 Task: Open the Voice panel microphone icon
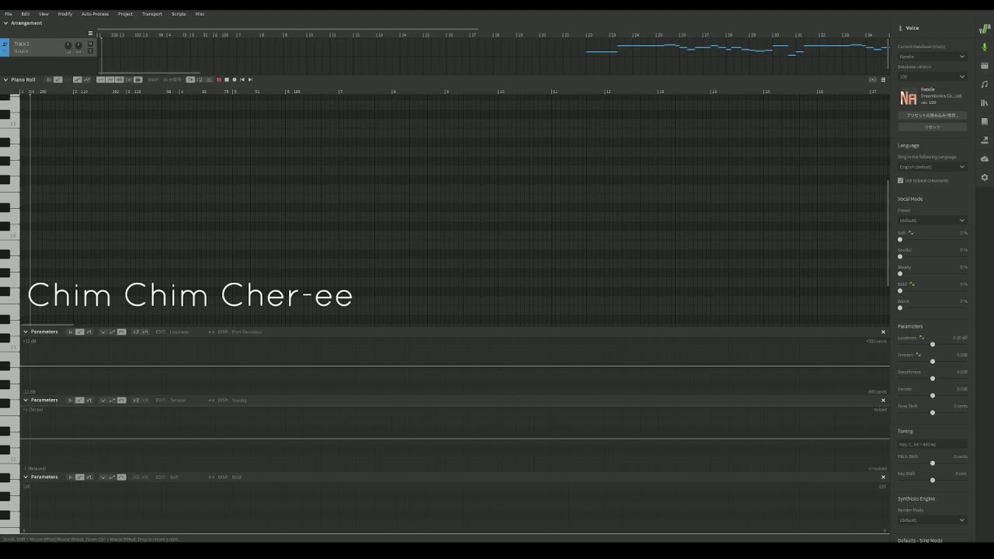coord(985,47)
